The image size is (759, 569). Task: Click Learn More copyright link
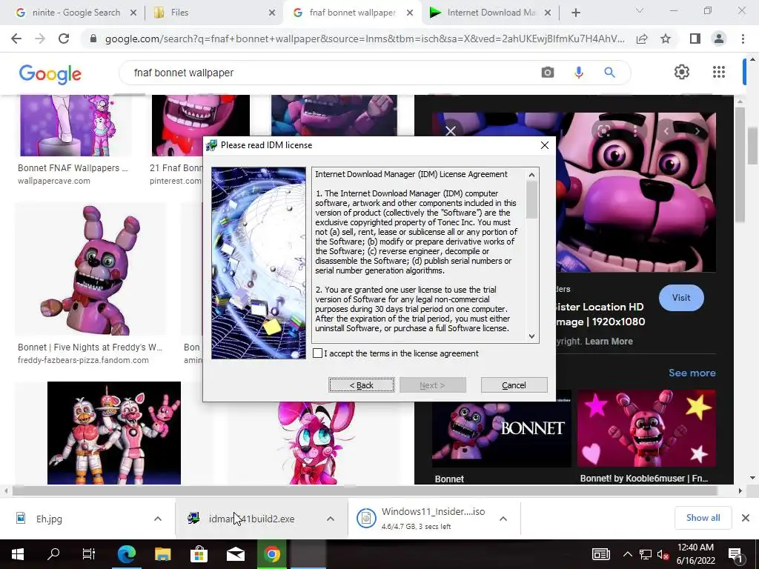click(609, 342)
